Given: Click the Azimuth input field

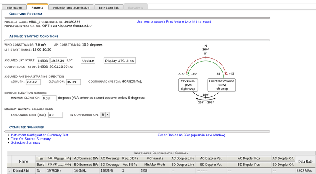Looking at the screenshot, I should click(x=33, y=82).
